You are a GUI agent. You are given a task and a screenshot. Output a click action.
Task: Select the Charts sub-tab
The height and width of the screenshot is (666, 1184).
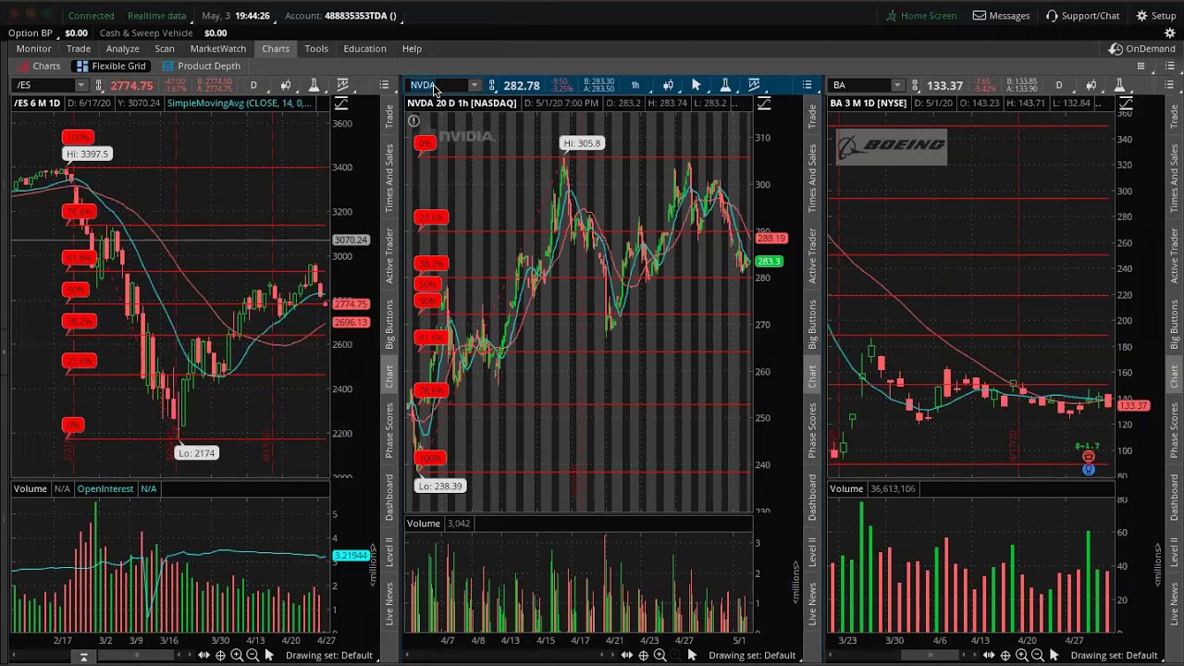pos(39,66)
